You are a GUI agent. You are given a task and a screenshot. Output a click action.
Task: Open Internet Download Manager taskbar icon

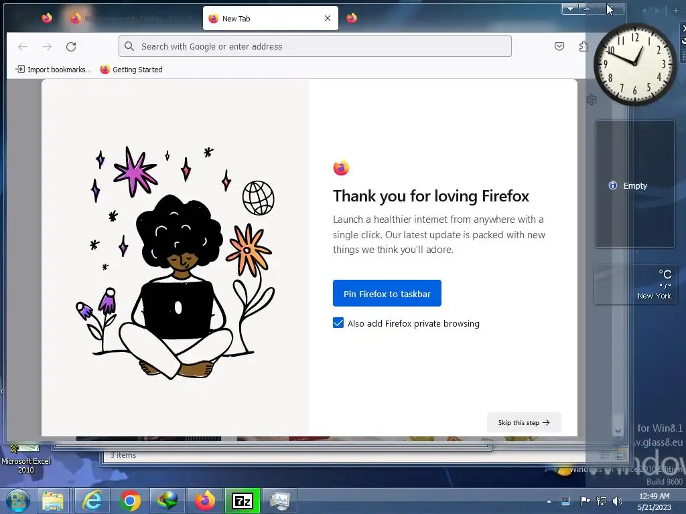167,501
